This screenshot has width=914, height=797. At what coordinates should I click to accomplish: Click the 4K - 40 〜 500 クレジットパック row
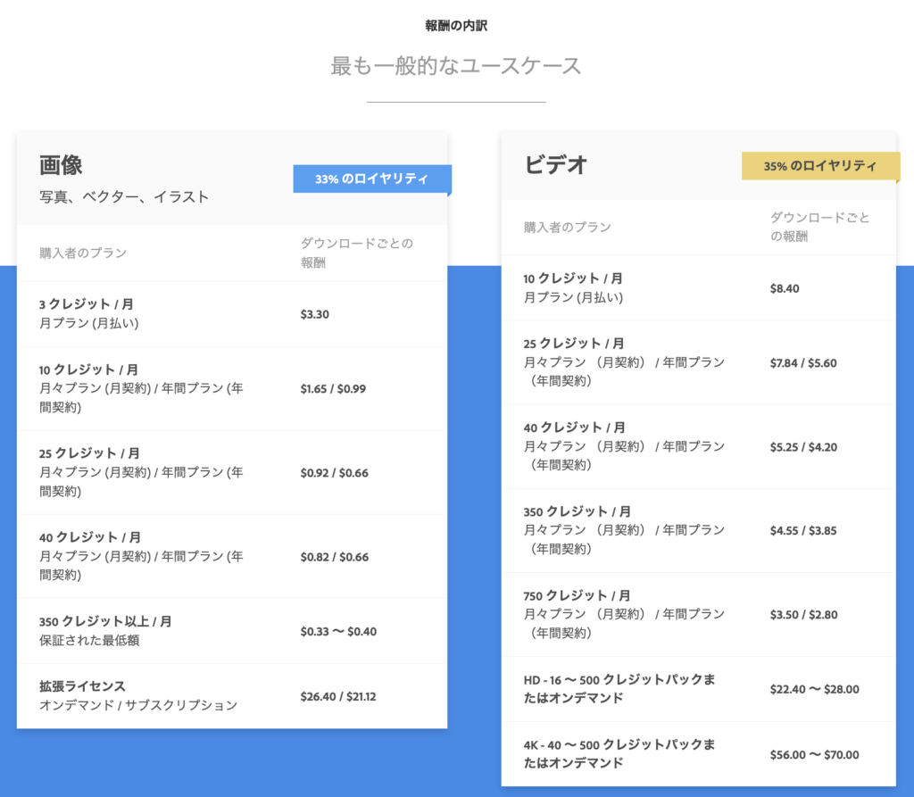(619, 753)
